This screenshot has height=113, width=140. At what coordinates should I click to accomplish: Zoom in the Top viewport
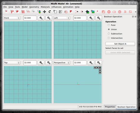pos(41,63)
